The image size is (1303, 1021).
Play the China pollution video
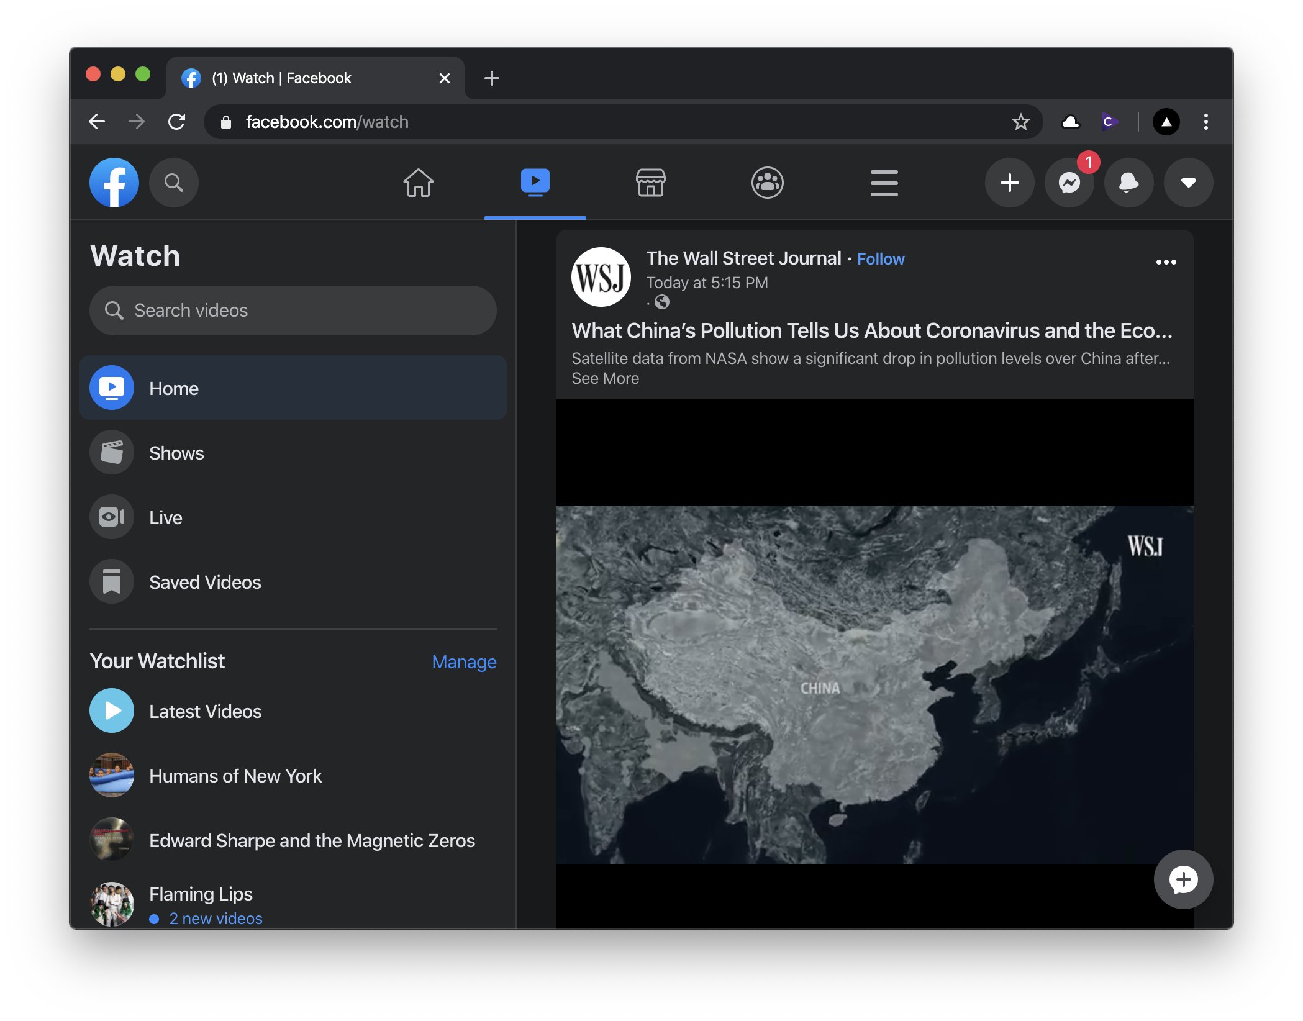point(874,683)
